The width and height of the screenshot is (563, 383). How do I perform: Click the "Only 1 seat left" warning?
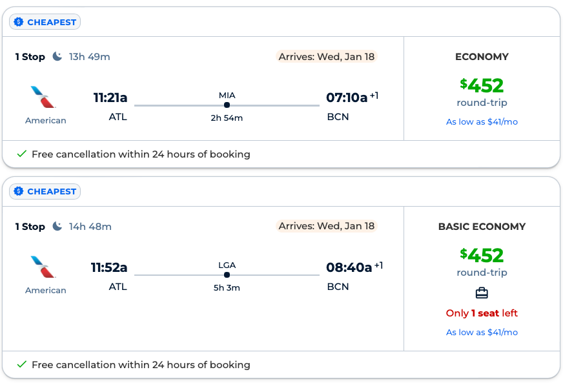pos(482,313)
